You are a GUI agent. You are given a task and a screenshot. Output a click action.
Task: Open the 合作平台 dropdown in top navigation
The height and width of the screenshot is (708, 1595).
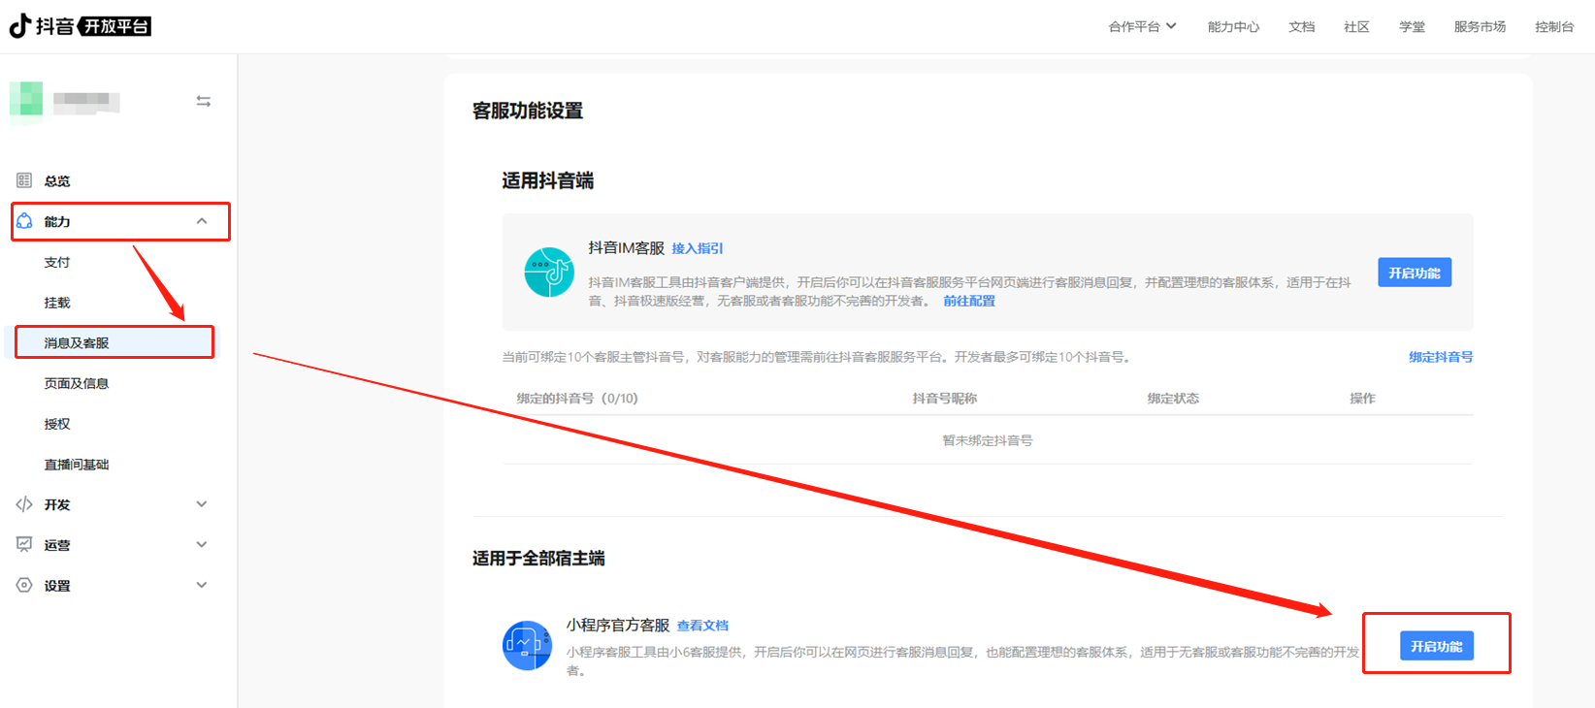pyautogui.click(x=1142, y=26)
